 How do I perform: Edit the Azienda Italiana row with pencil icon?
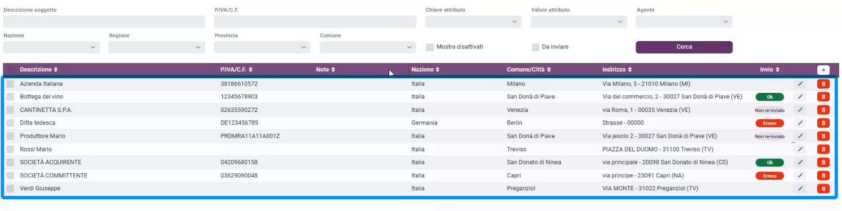point(800,84)
